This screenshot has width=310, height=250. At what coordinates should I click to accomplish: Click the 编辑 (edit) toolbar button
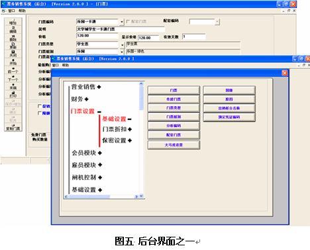pyautogui.click(x=13, y=30)
